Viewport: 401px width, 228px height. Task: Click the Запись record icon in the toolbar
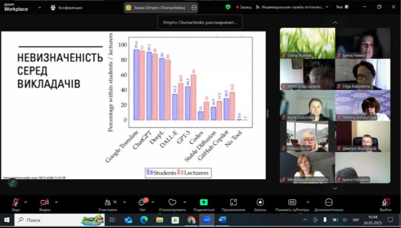[260, 203]
